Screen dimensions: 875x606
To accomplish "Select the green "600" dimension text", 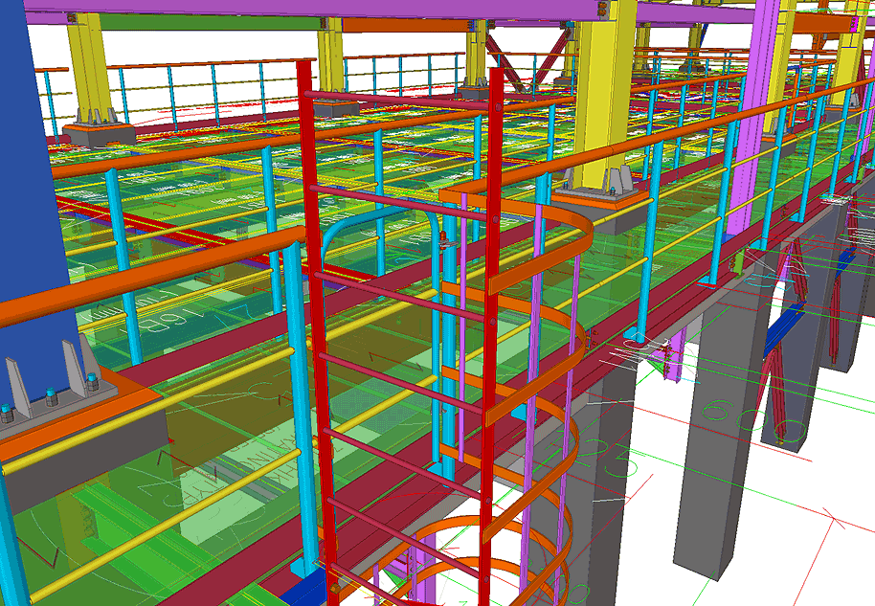I will [752, 420].
